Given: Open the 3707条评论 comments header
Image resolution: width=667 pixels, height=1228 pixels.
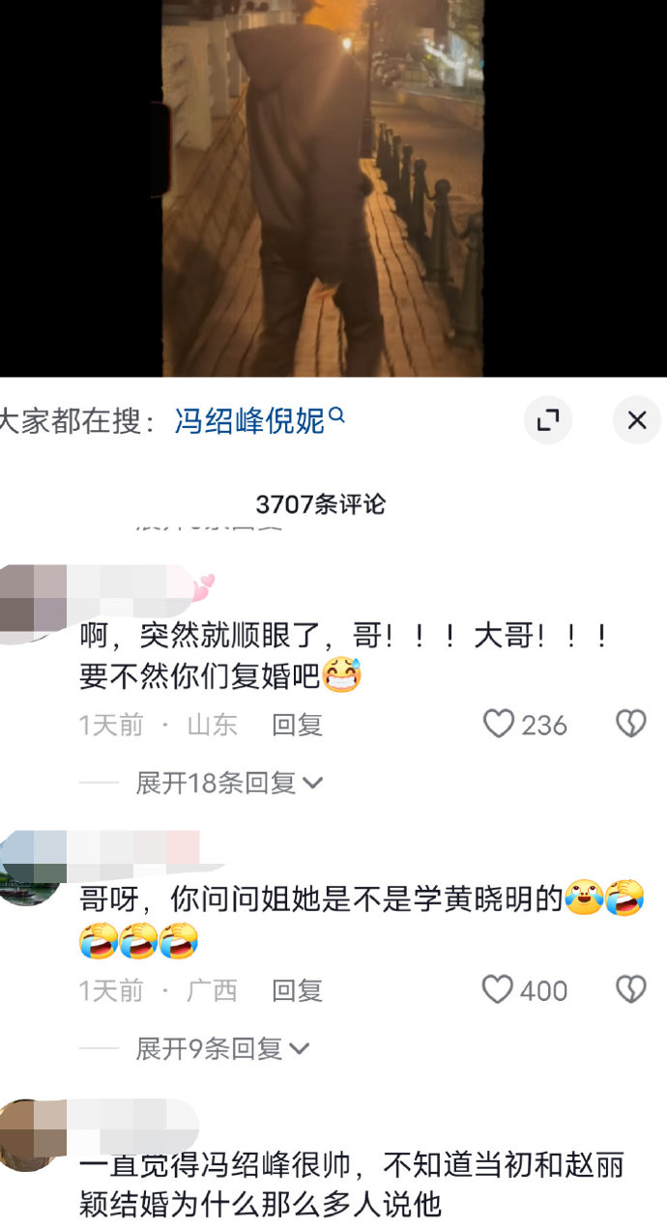Looking at the screenshot, I should point(321,504).
